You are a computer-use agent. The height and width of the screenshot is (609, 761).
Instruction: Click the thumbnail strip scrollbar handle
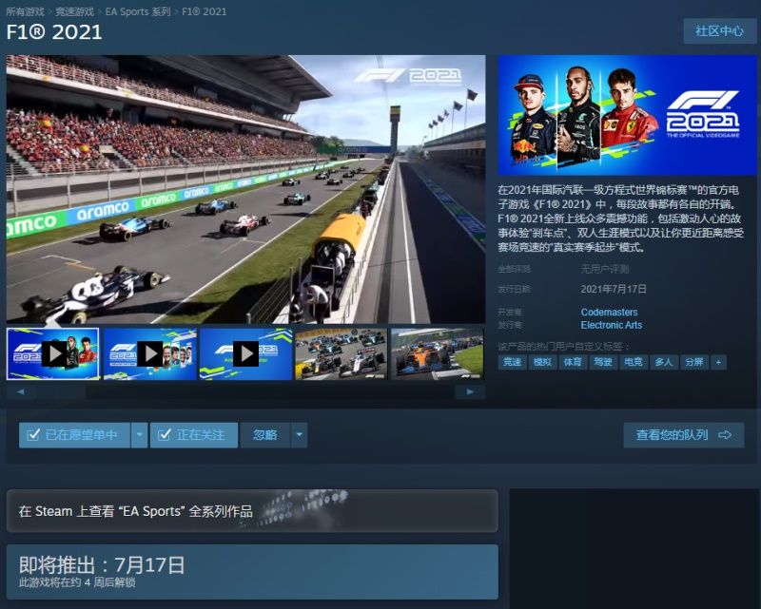tap(61, 391)
